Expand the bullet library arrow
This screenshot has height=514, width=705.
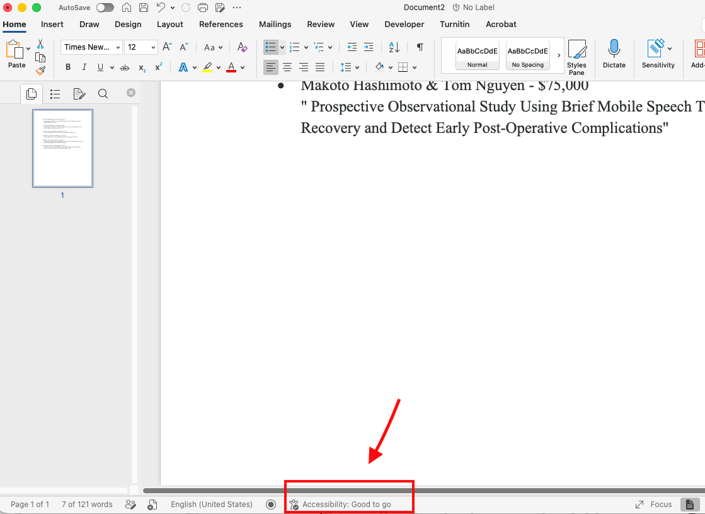282,47
